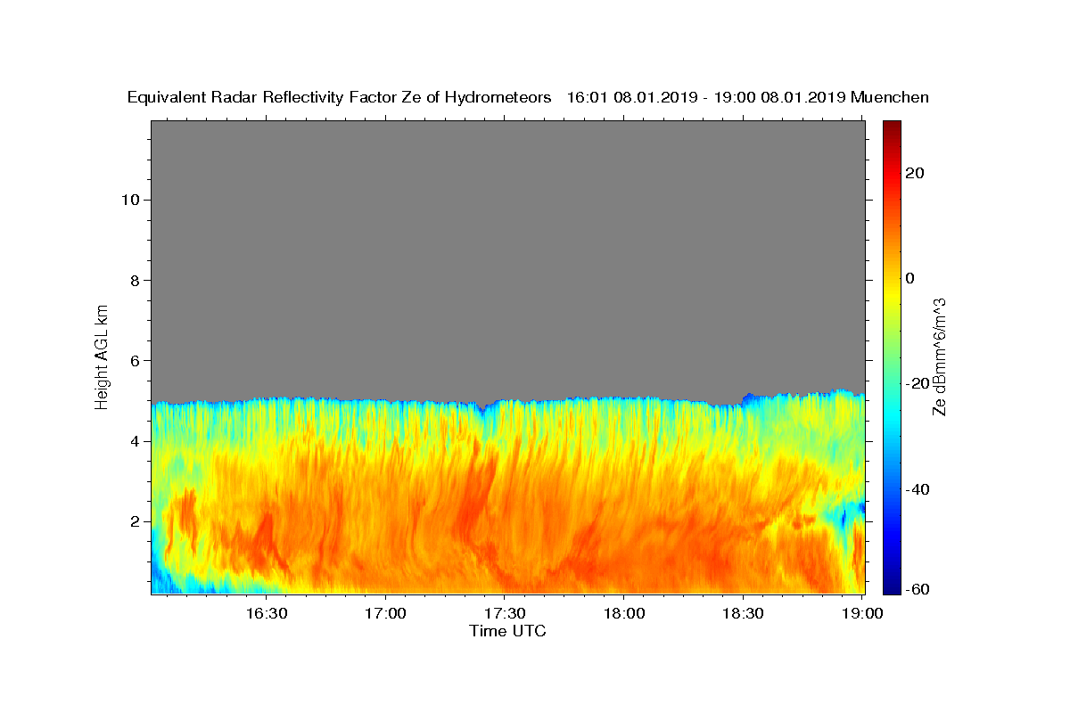Click the colorbar value label 20
The width and height of the screenshot is (1070, 713).
(914, 173)
